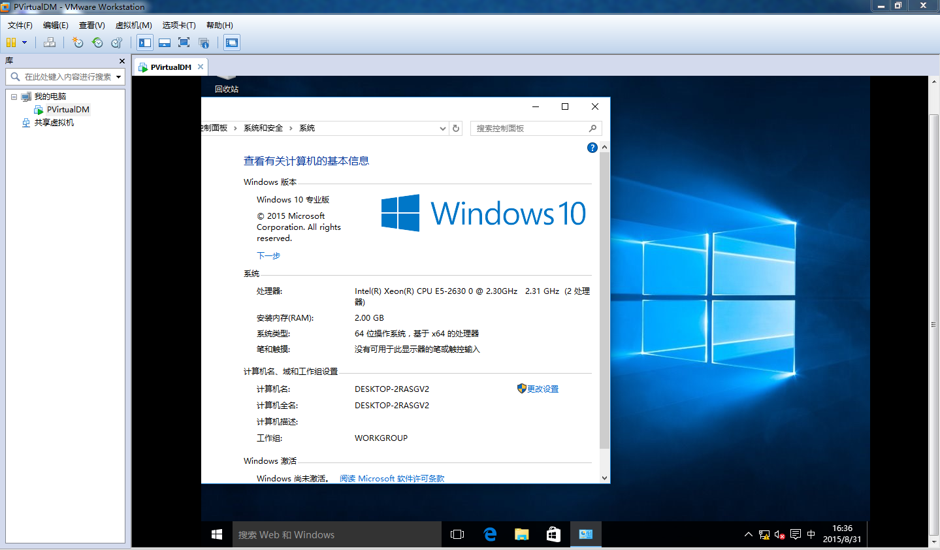The image size is (940, 550).
Task: Refresh the control panel page
Action: tap(456, 129)
